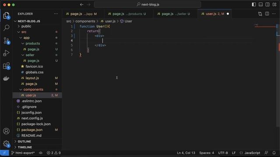Click the Ln 4, Col 13 indicator

186,153
